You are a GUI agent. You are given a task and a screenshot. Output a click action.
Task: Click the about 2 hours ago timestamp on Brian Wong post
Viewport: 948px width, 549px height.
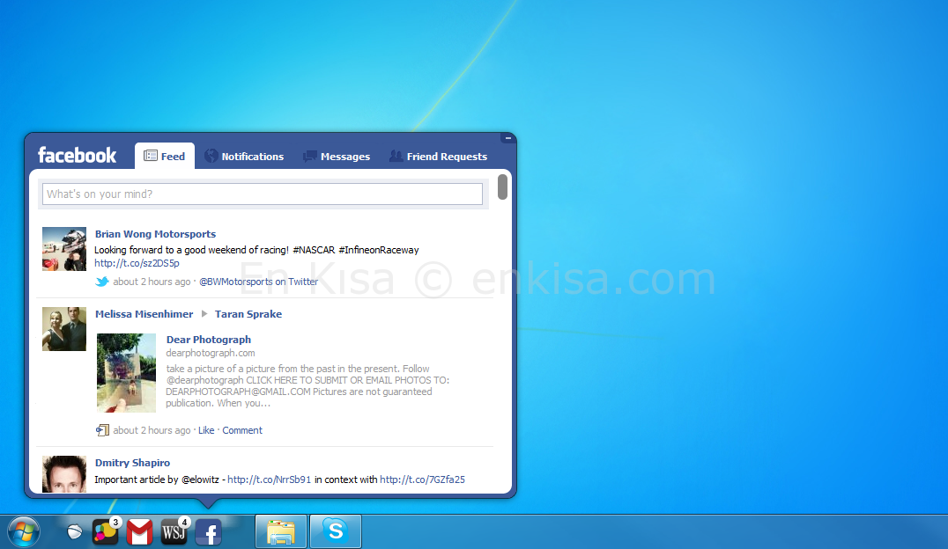(152, 282)
